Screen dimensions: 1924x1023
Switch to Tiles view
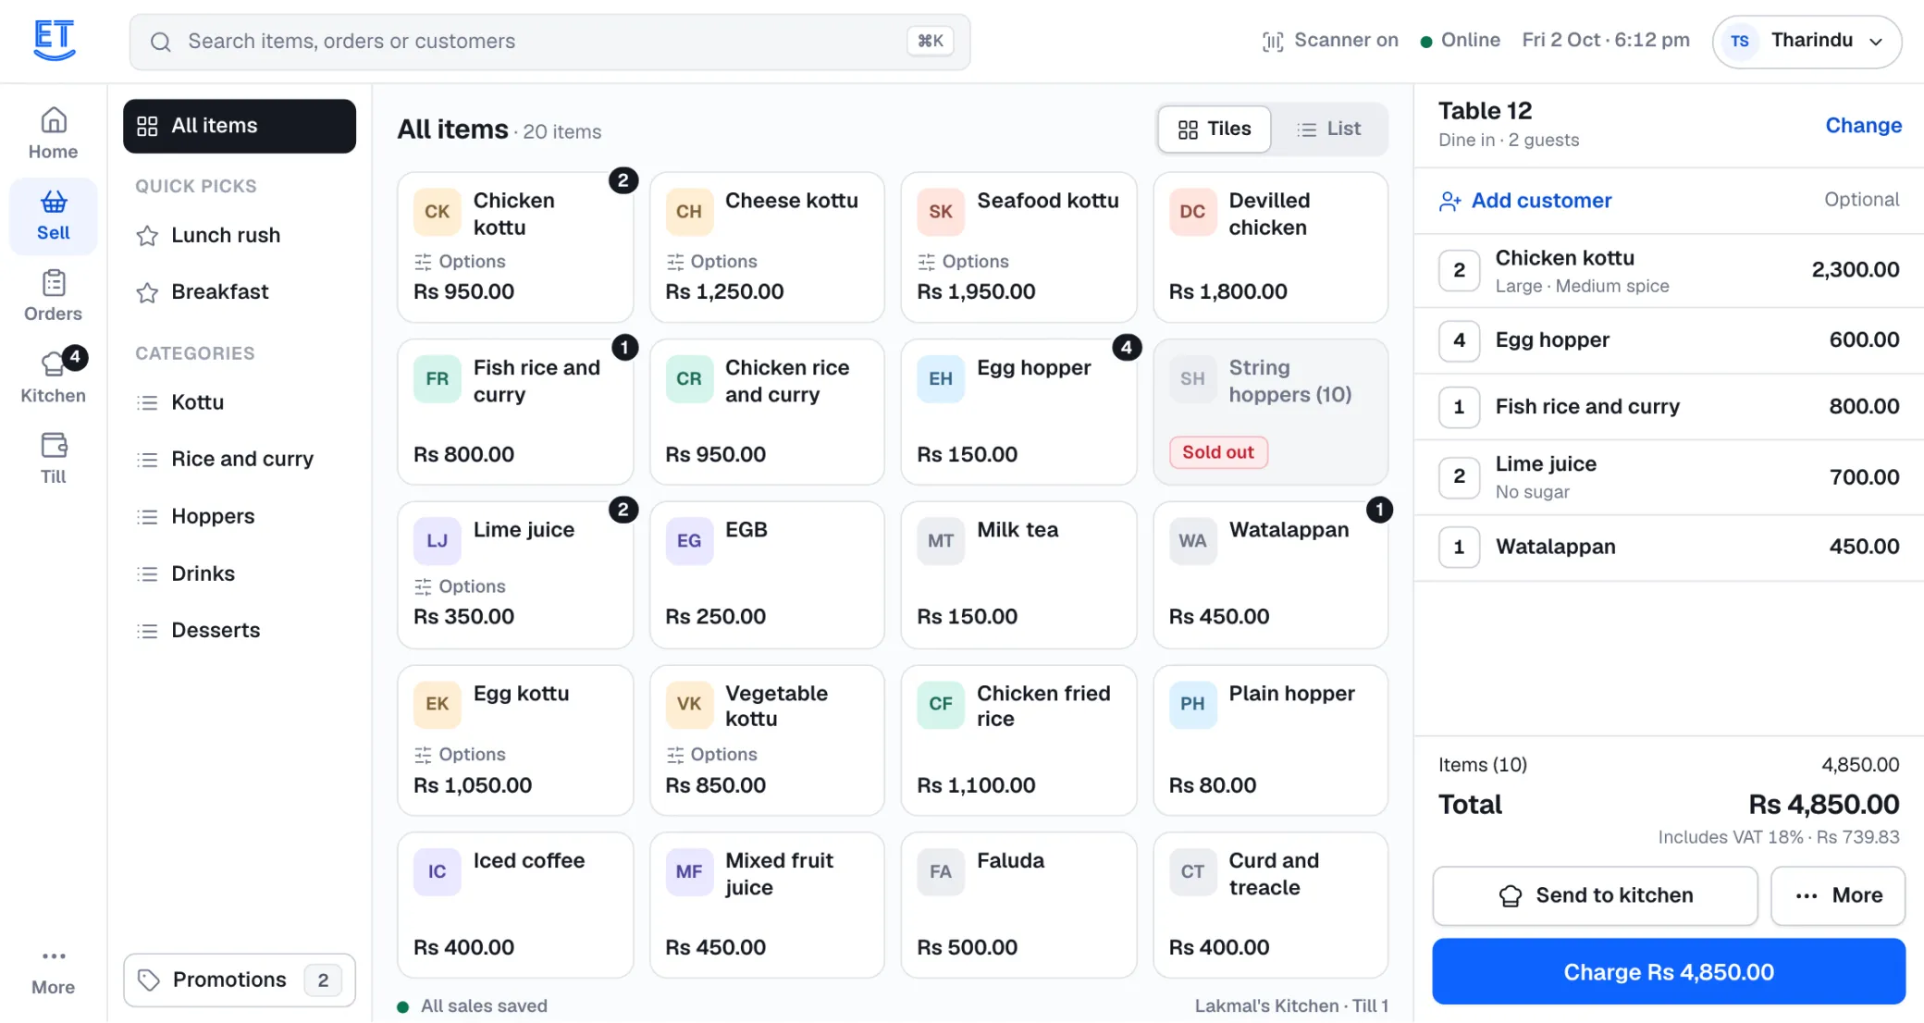point(1215,129)
